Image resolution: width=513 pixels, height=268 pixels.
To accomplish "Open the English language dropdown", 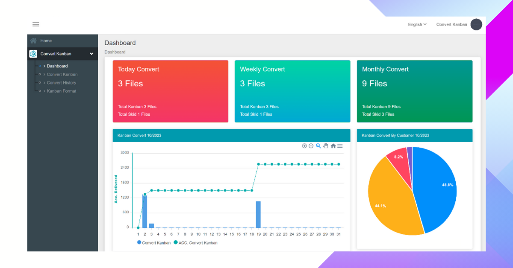I will coord(417,24).
